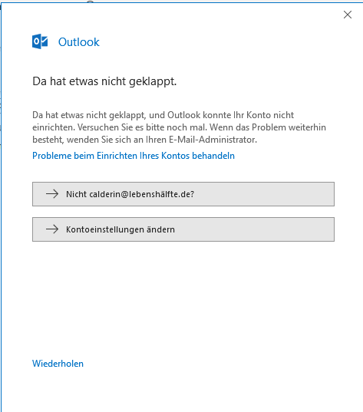
Task: Click the empty right side of the email option button
Action: pyautogui.click(x=264, y=194)
